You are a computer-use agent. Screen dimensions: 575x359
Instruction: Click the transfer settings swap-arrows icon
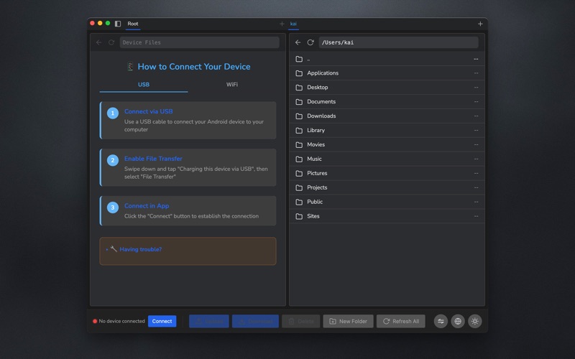[441, 321]
